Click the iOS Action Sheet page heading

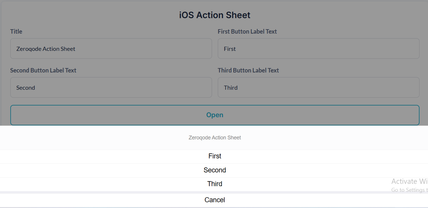pyautogui.click(x=215, y=15)
